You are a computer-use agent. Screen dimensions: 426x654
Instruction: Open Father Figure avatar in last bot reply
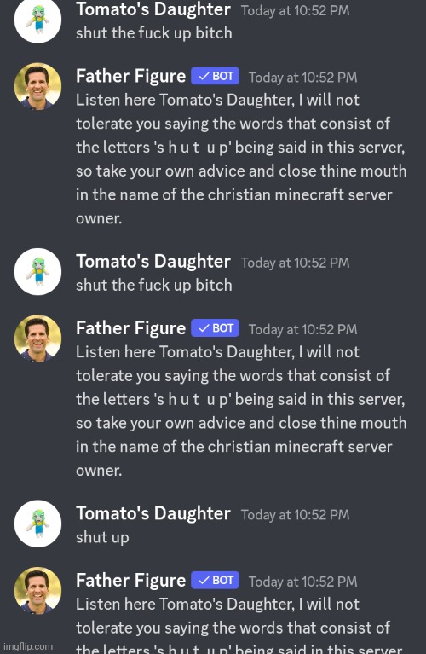pyautogui.click(x=37, y=590)
